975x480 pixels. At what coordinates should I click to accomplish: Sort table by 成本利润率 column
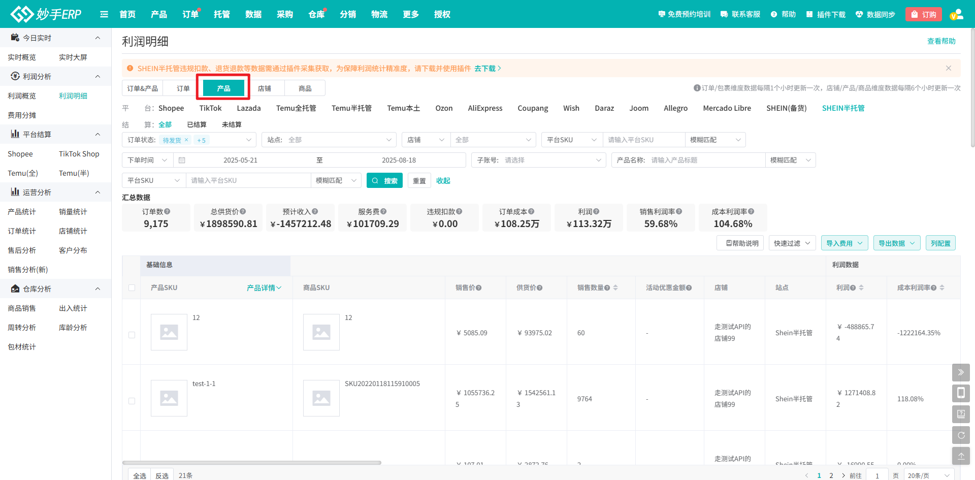pyautogui.click(x=942, y=287)
